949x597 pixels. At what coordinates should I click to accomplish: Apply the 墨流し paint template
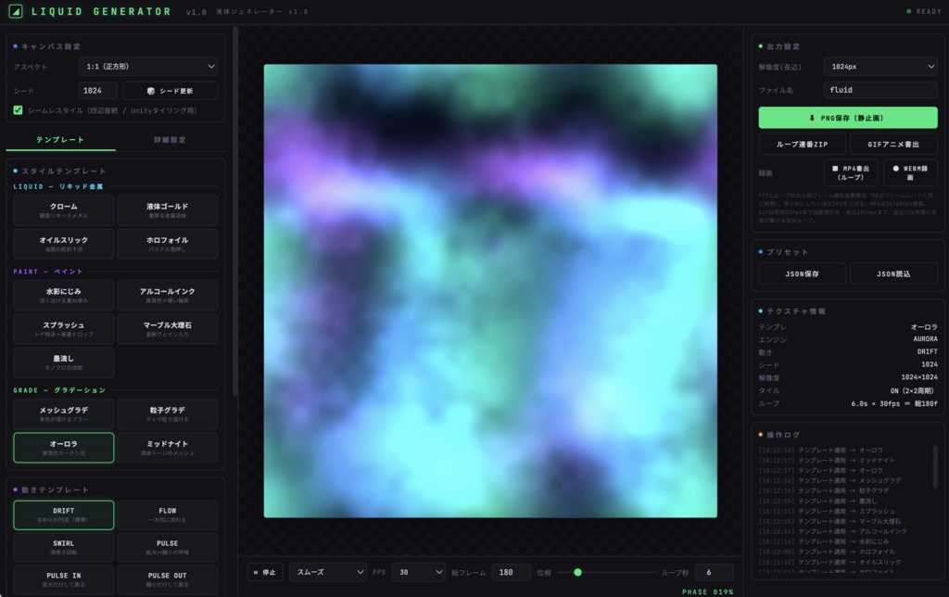64,362
